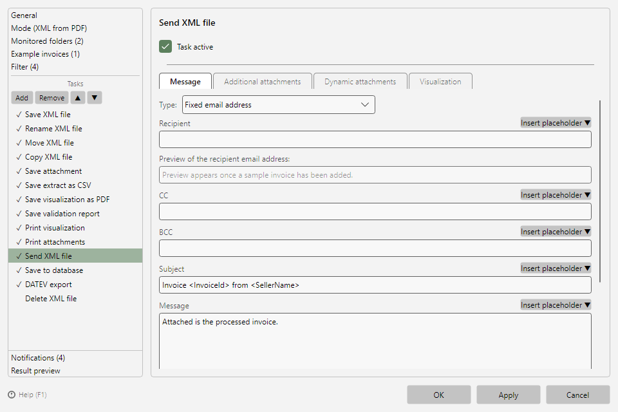Screen dimensions: 618x412
Task: Select the DATEV export task
Action: (75, 285)
